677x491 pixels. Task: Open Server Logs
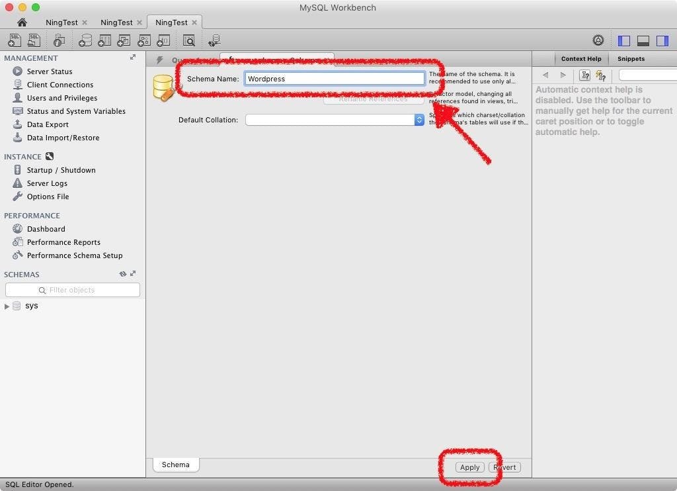(x=47, y=183)
